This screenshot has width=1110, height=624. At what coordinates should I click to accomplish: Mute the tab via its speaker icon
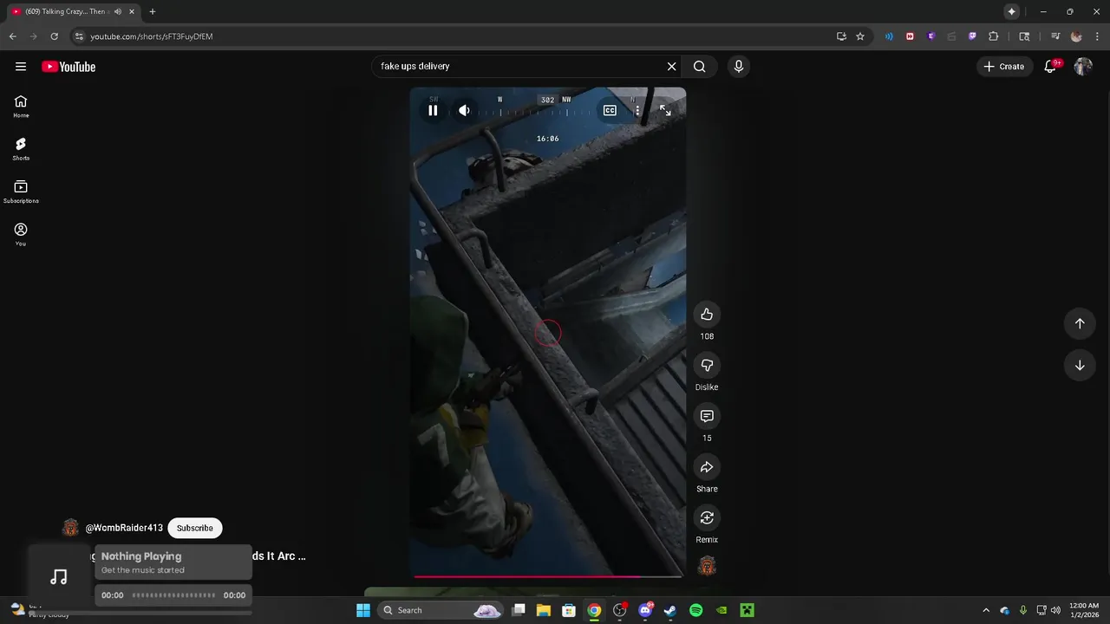117,11
